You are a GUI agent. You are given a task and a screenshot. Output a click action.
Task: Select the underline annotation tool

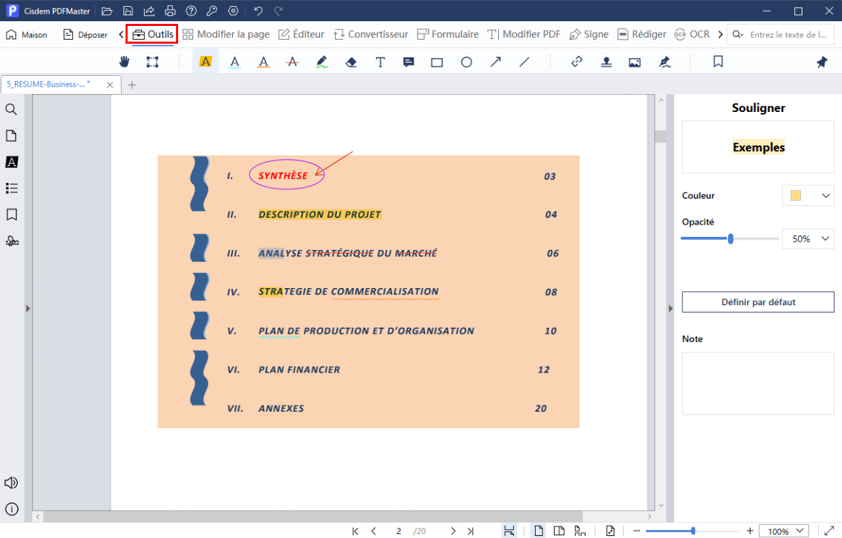234,61
